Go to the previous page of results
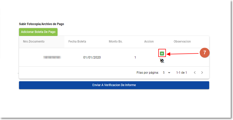 (x=195, y=73)
